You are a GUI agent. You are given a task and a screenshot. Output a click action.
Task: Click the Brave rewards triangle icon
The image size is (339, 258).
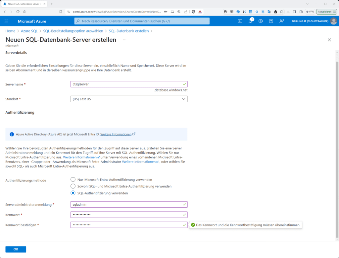200,12
